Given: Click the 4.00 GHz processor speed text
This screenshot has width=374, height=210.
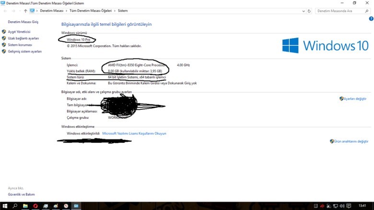Looking at the screenshot, I should point(184,65).
